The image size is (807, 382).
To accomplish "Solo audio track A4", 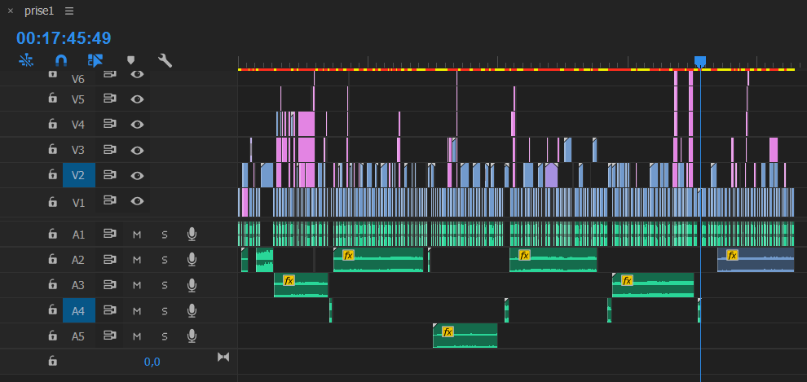I will pos(165,310).
